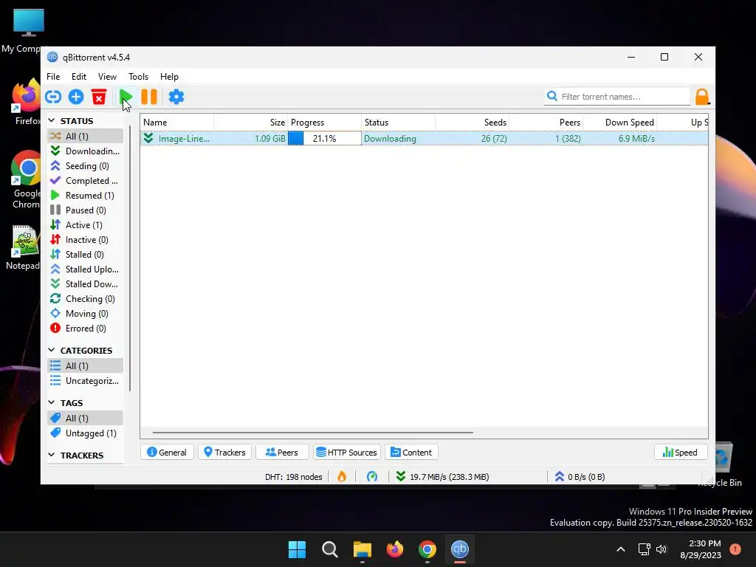Collapse the CATEGORIES section
Image resolution: width=756 pixels, height=567 pixels.
(x=52, y=350)
